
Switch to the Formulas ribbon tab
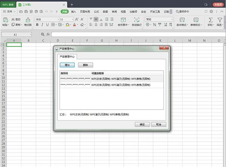click(97, 12)
